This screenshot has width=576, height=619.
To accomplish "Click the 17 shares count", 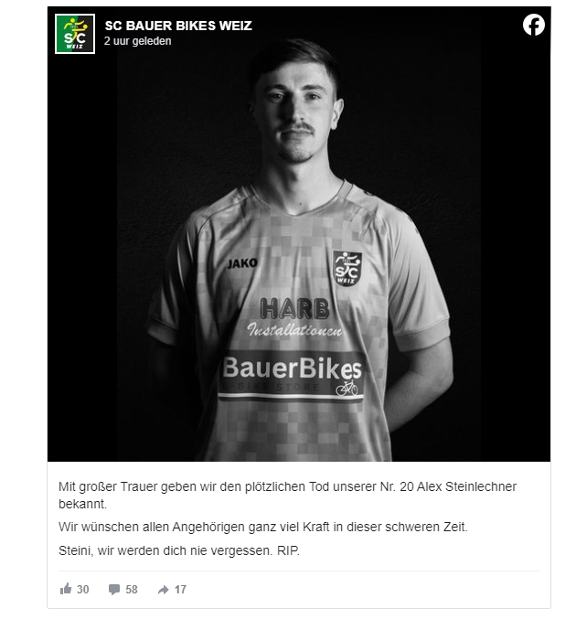I will [x=180, y=590].
